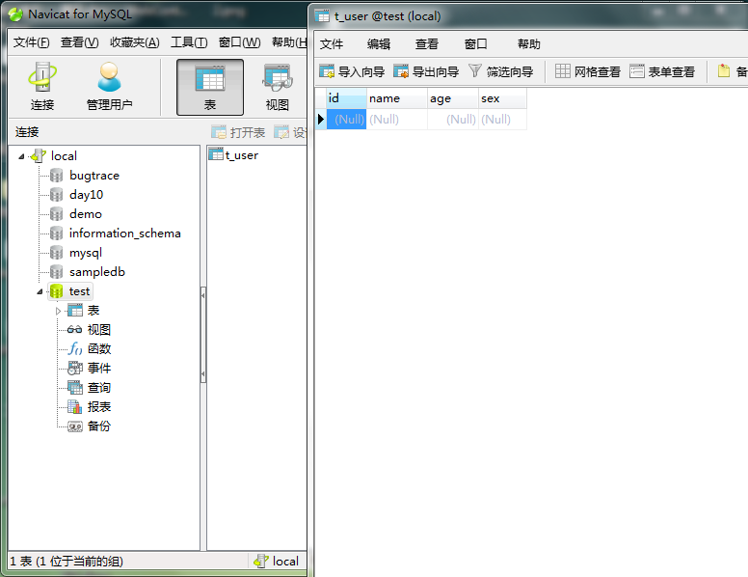Open 文件 menu in t_user window
This screenshot has height=577, width=748.
(332, 44)
